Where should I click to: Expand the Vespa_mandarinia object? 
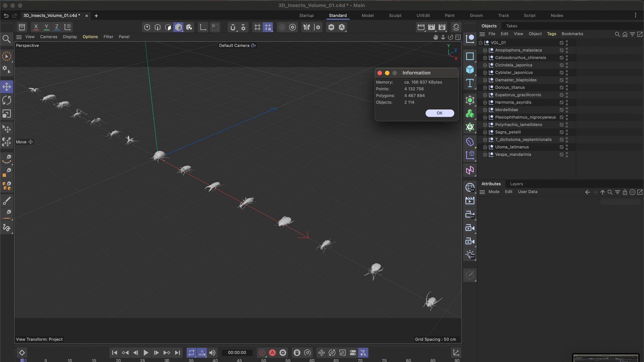485,155
